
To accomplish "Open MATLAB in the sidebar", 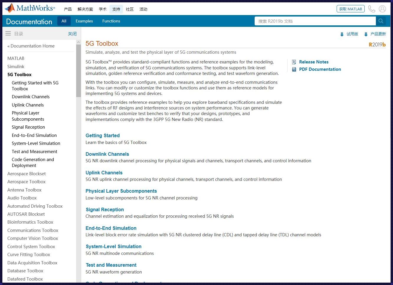I will coord(16,58).
